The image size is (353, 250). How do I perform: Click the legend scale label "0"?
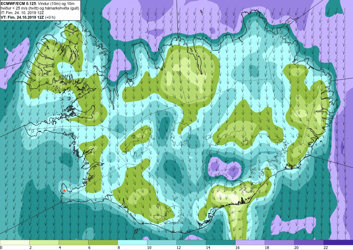[1, 248]
